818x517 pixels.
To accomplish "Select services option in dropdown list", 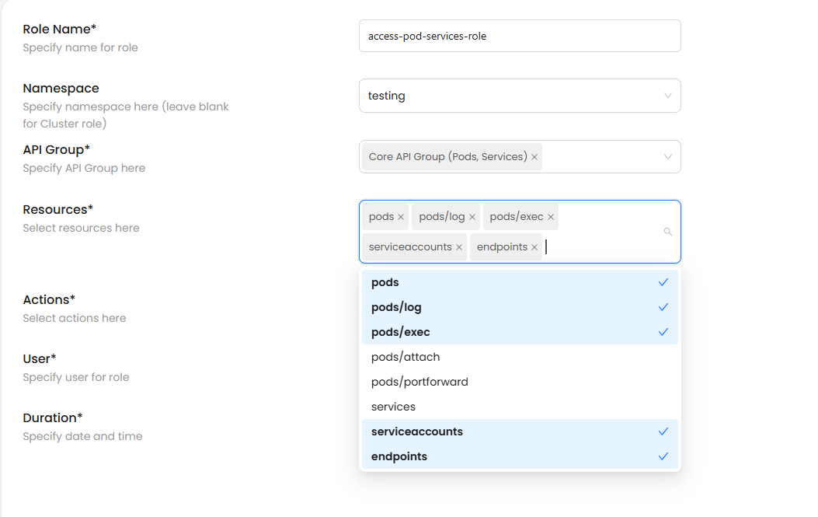I will 520,407.
